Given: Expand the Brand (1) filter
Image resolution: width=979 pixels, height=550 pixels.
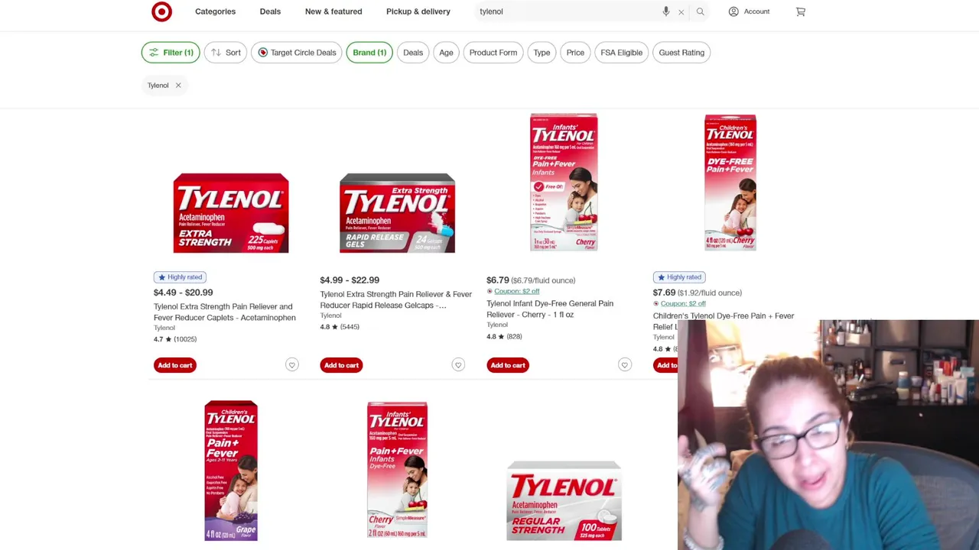Looking at the screenshot, I should click(369, 53).
